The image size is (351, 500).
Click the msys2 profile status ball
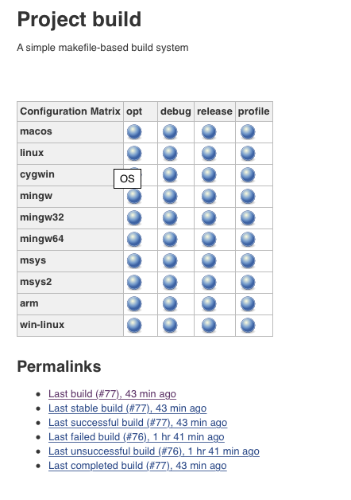[x=248, y=282]
